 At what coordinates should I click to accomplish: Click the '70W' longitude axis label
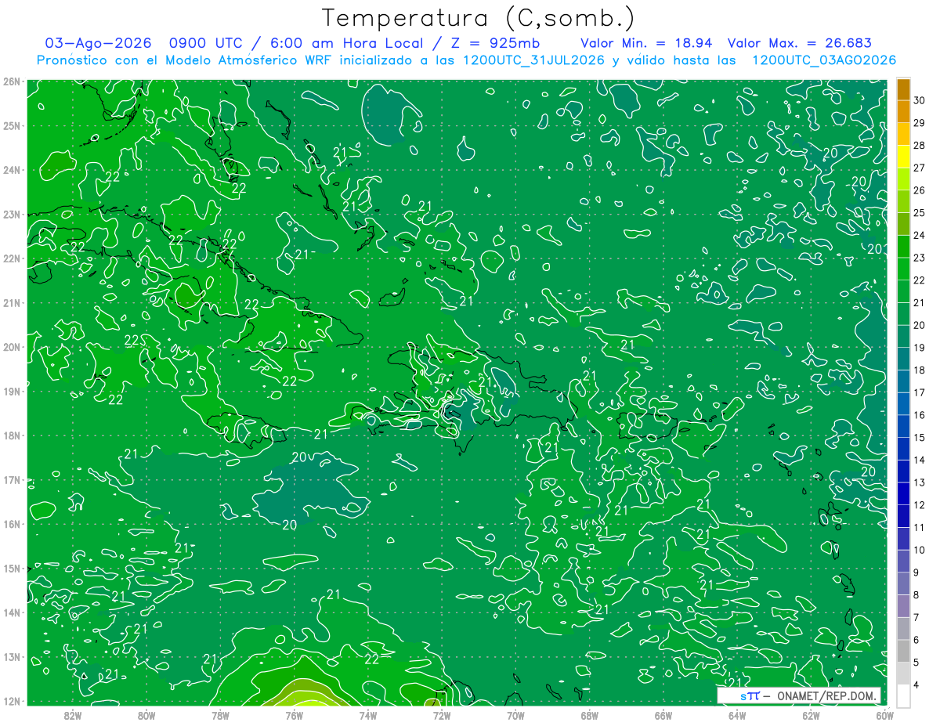(515, 715)
